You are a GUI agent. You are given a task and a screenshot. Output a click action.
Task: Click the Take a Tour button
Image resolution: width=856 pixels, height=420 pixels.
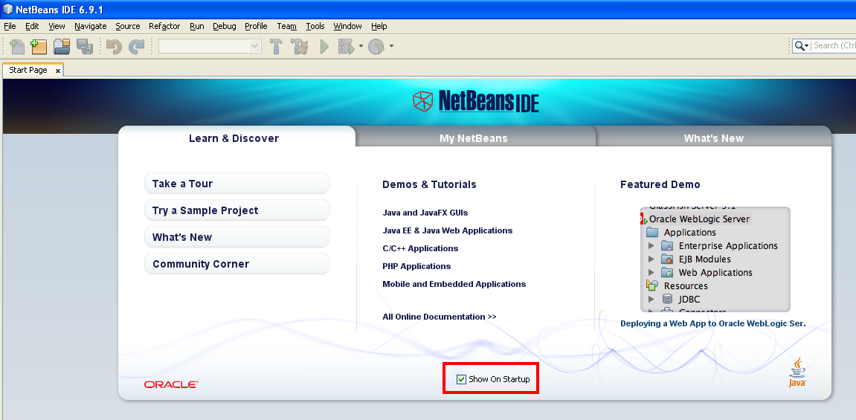coord(237,184)
